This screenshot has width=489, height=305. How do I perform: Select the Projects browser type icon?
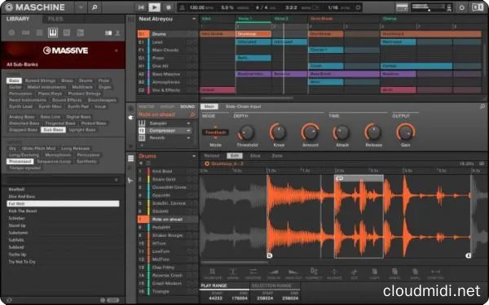coord(11,33)
